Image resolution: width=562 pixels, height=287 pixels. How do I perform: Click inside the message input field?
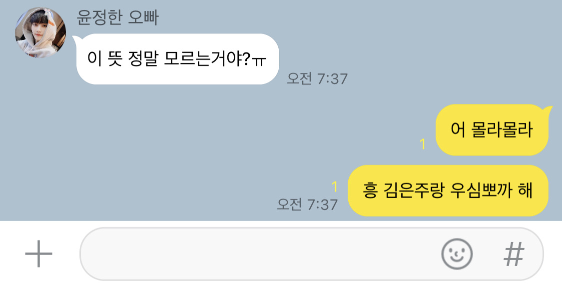point(311,254)
